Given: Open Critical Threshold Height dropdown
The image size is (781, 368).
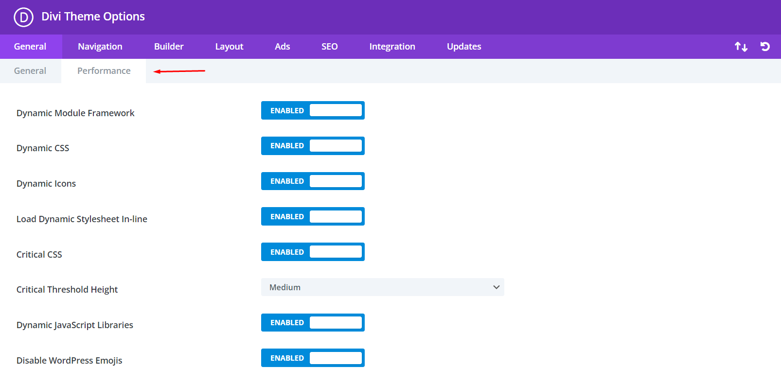Looking at the screenshot, I should pos(383,287).
